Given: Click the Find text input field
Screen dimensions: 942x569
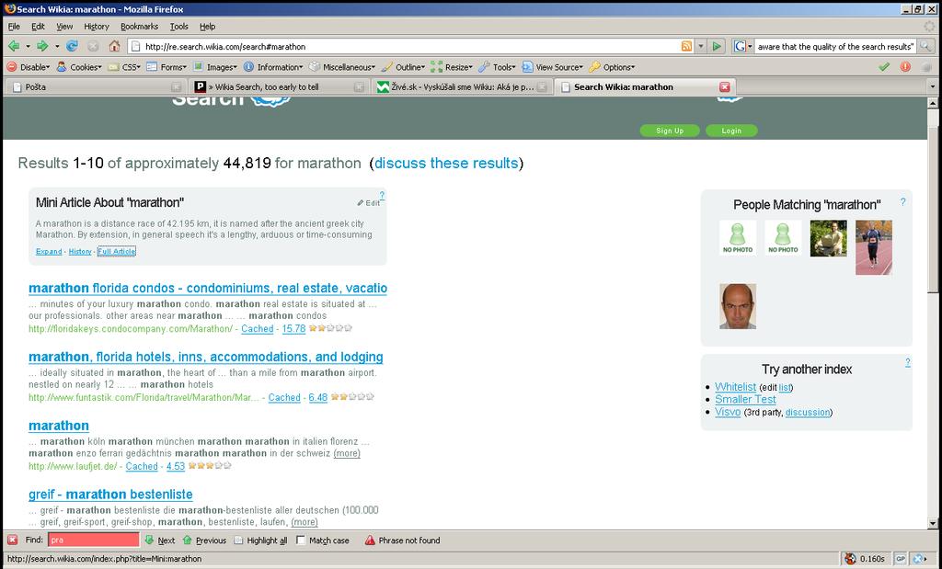Looking at the screenshot, I should tap(93, 541).
